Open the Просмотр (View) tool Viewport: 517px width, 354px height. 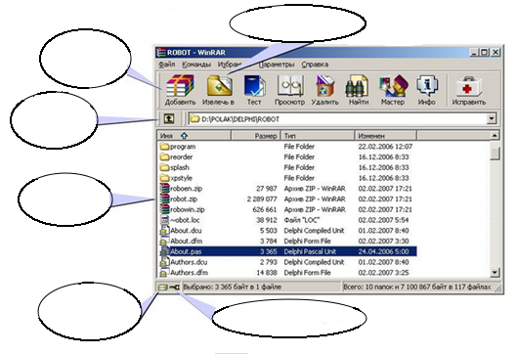(290, 90)
